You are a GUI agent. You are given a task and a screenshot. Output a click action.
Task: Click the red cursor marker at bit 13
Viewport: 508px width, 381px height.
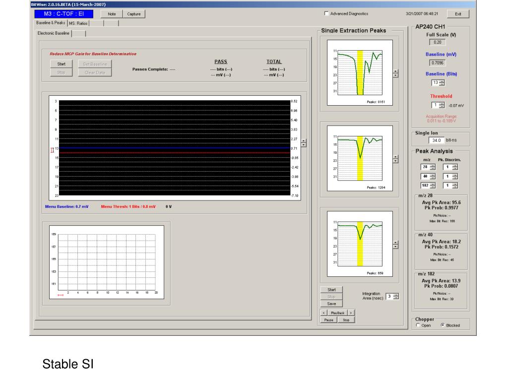pyautogui.click(x=52, y=150)
